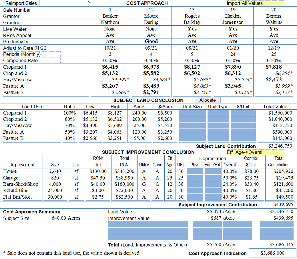
Task: Click the Hay/Meadow Unit Type blue field
Action: [x=218, y=126]
